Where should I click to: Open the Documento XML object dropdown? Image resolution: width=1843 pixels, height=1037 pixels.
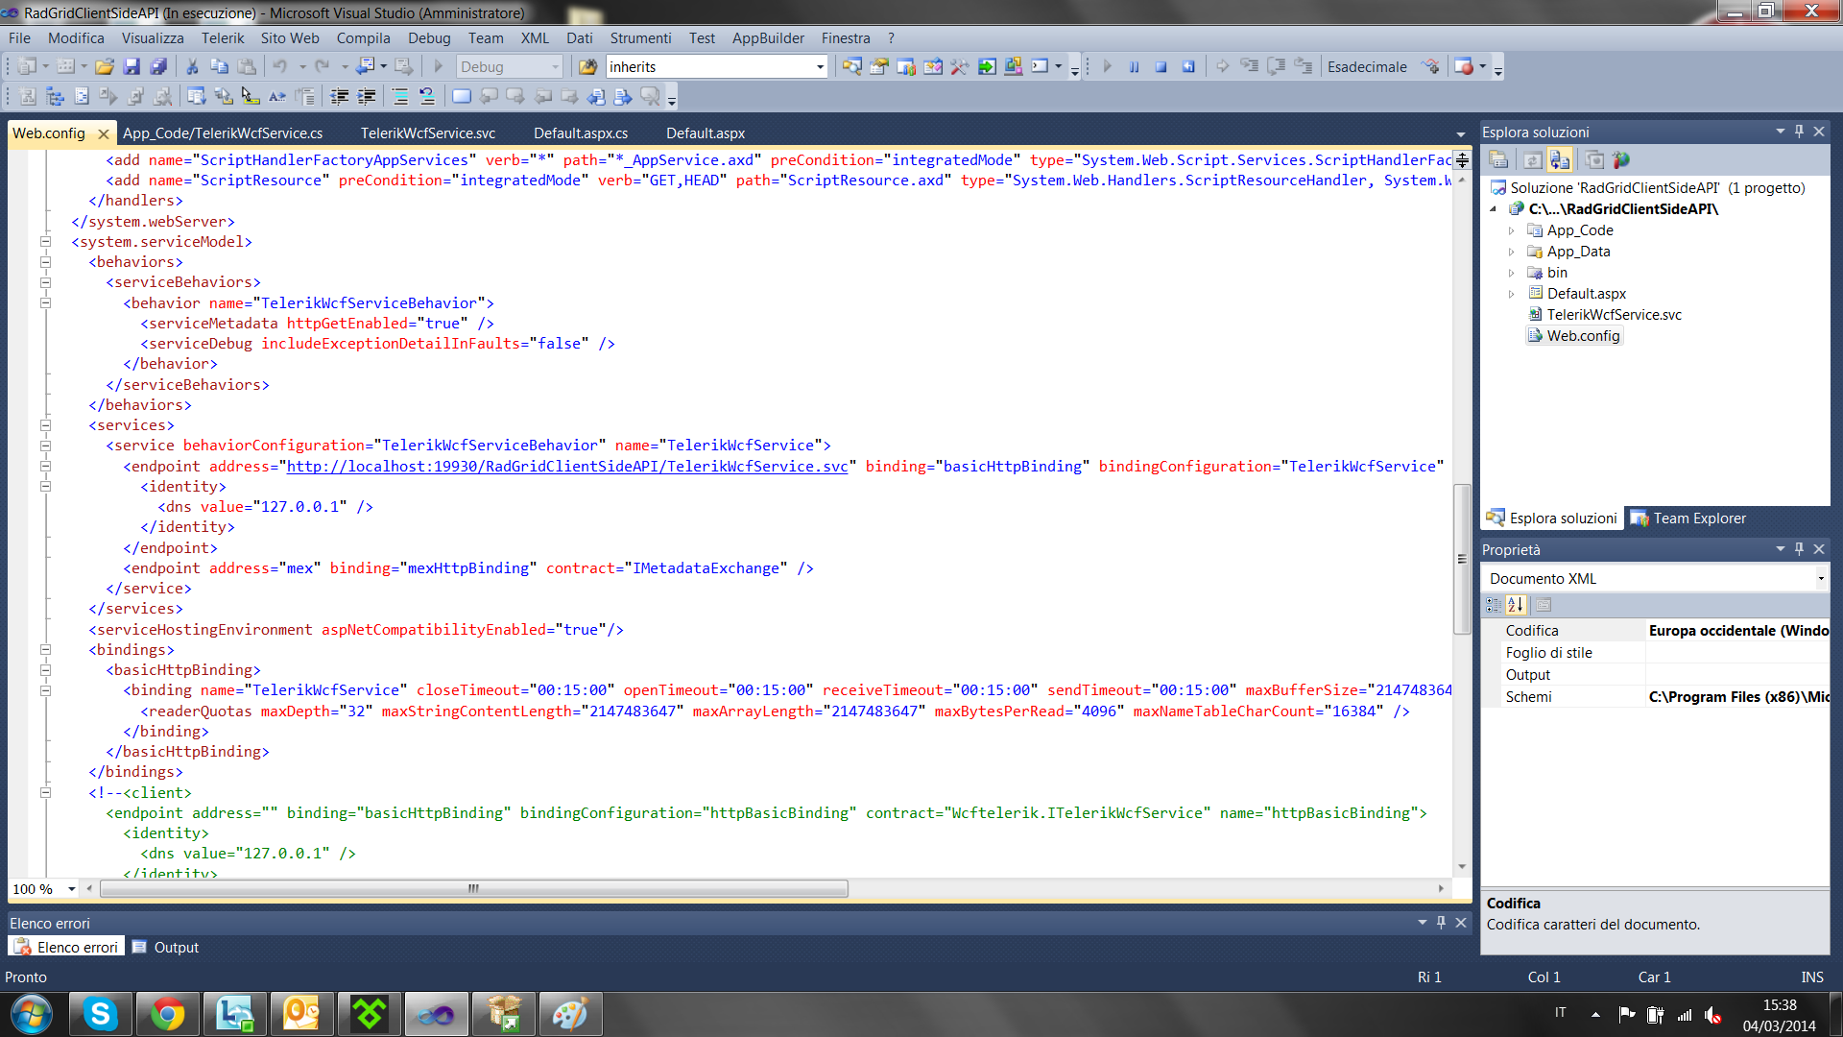(1820, 579)
